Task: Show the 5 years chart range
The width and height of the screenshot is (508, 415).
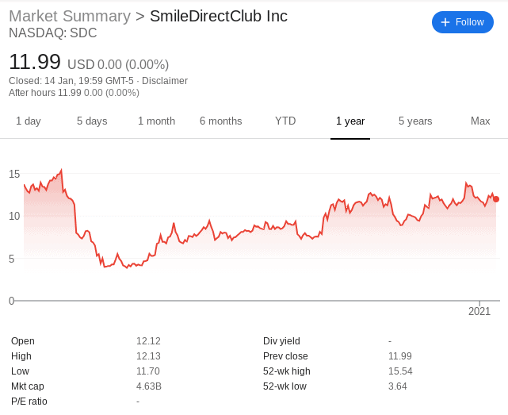Action: [x=415, y=121]
